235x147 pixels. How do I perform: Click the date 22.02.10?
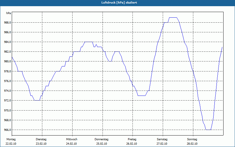coord(11,144)
